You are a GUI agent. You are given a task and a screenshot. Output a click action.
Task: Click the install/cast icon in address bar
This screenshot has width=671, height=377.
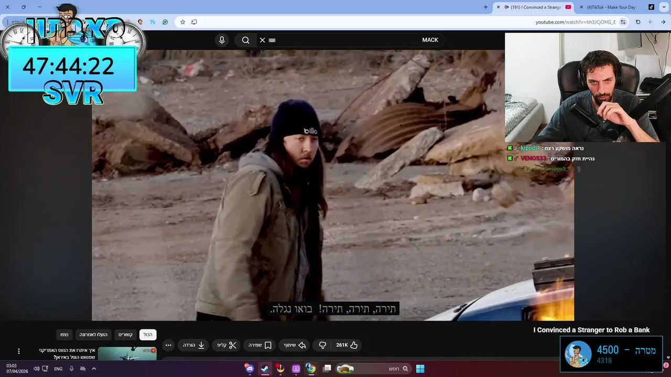(x=194, y=22)
